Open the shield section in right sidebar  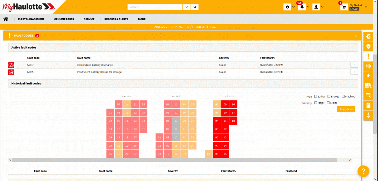[368, 47]
